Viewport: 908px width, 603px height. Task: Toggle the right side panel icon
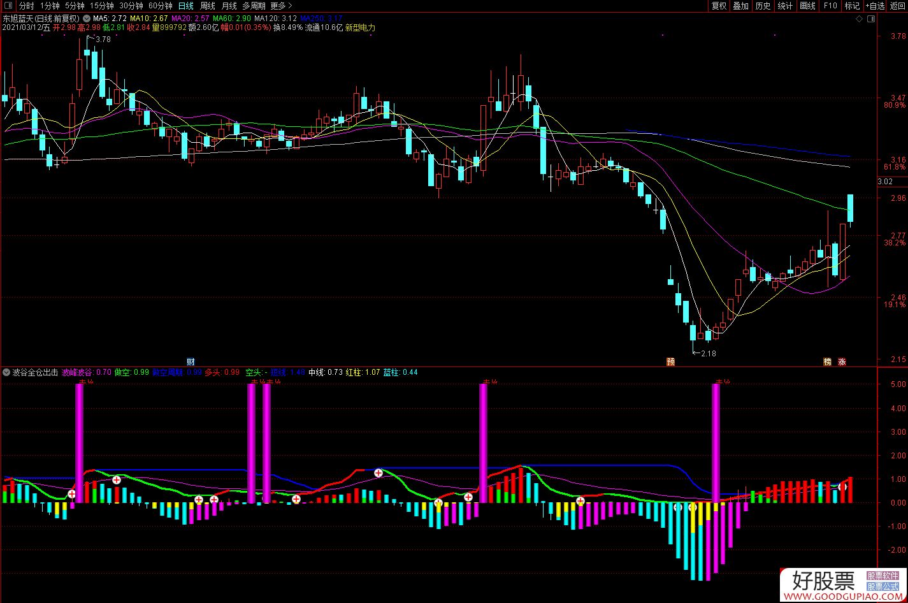click(871, 20)
